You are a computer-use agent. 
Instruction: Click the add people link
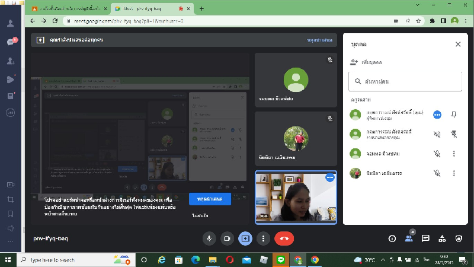point(366,62)
